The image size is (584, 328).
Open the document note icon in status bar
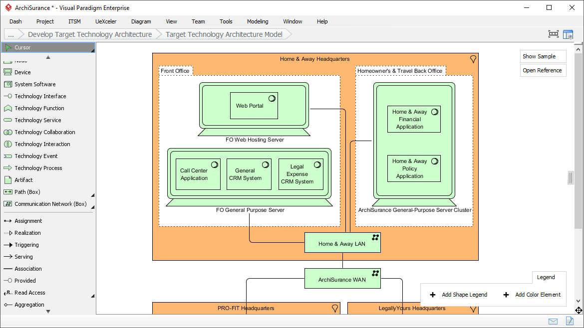coord(570,321)
